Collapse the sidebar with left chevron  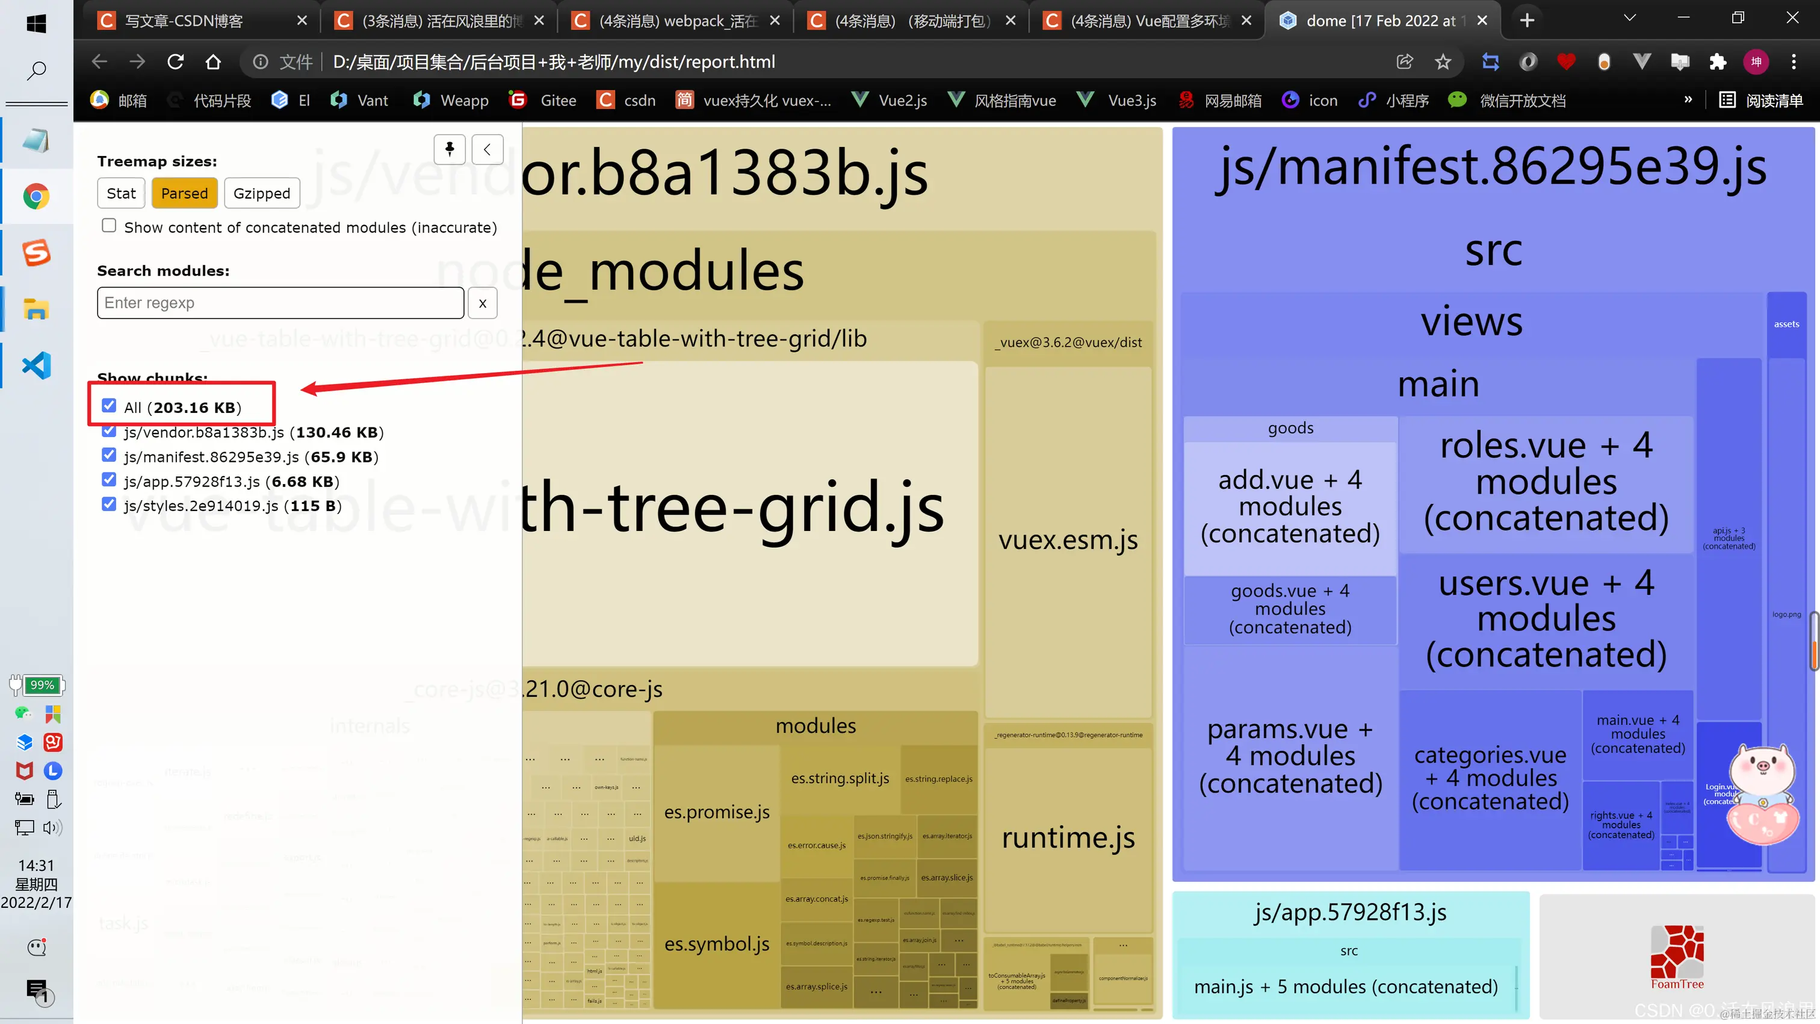tap(487, 149)
